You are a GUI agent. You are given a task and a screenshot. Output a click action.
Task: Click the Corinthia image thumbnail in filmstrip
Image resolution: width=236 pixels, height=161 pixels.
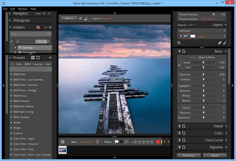pos(63,150)
